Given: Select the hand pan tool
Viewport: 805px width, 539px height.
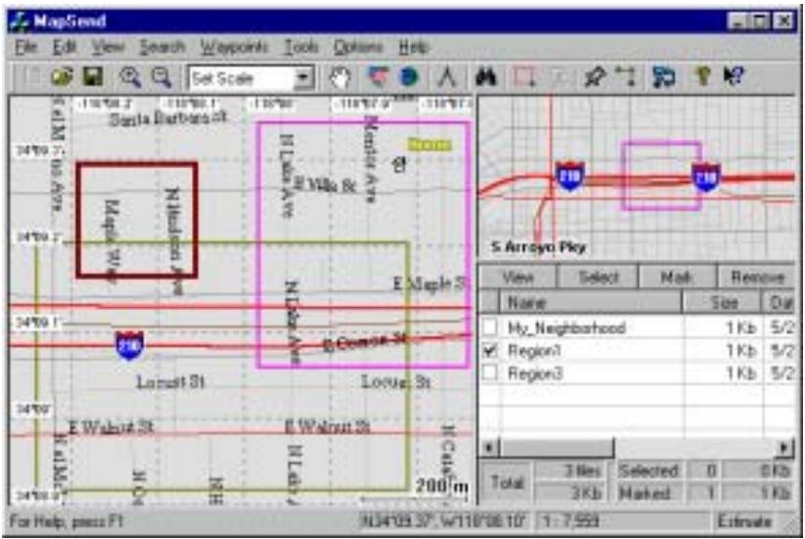Looking at the screenshot, I should pyautogui.click(x=339, y=77).
